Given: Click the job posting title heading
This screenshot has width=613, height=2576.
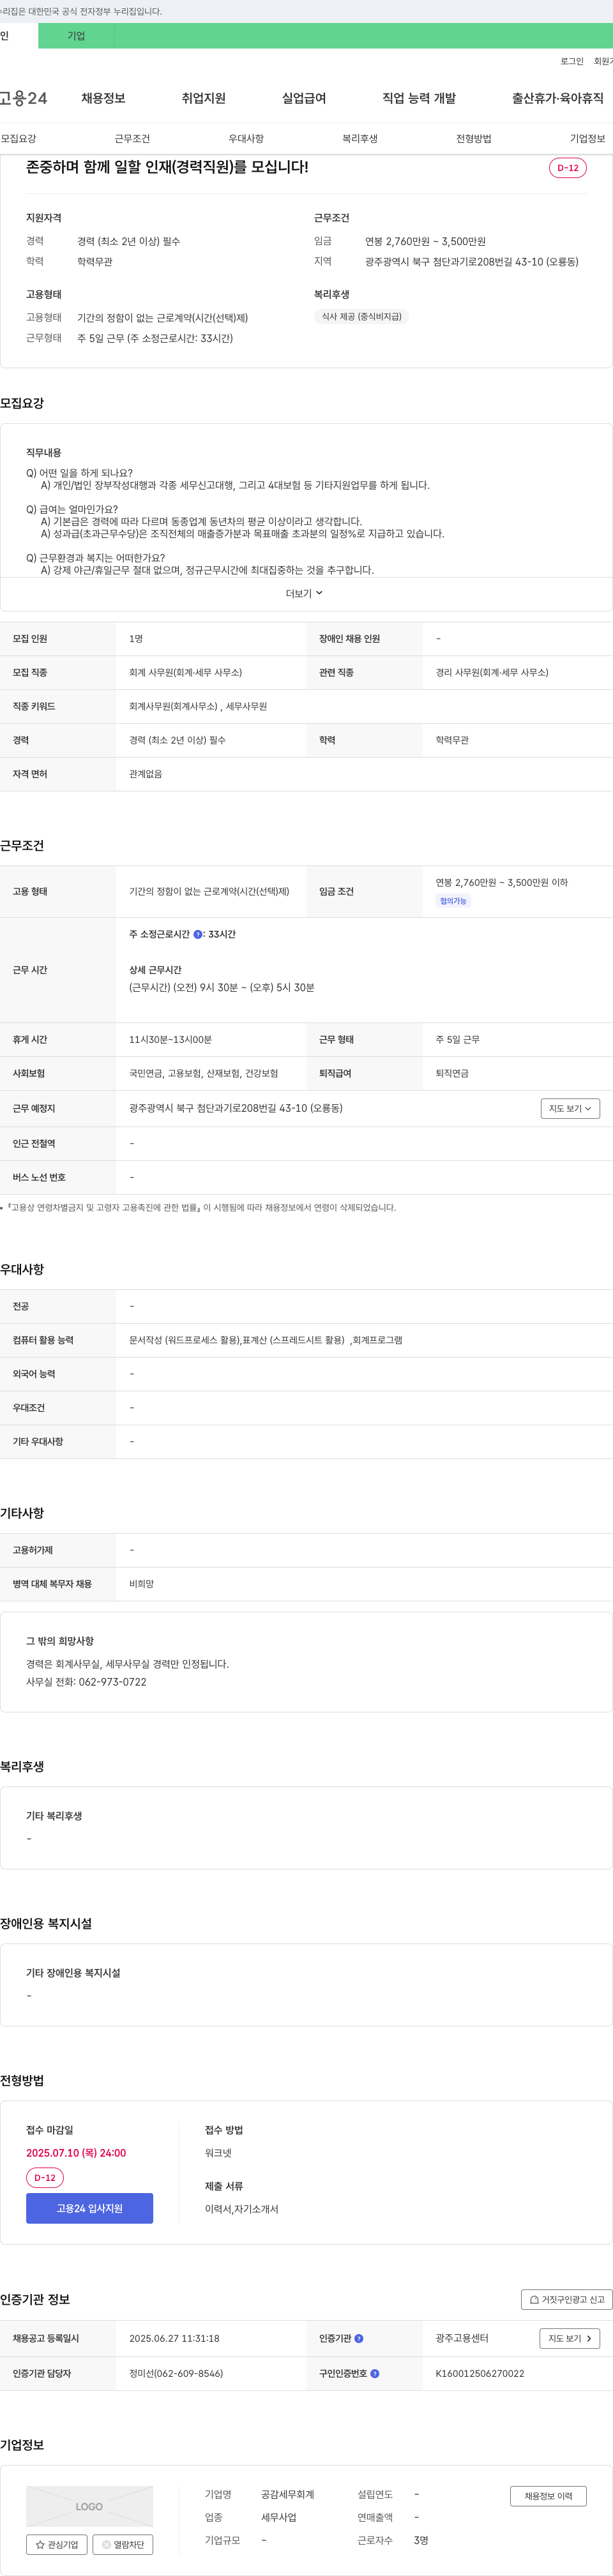Looking at the screenshot, I should click(x=167, y=167).
